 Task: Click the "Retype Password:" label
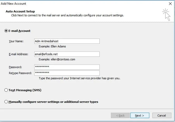(20, 73)
